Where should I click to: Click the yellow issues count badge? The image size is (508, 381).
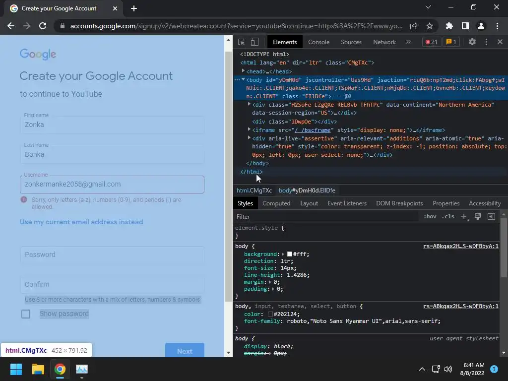[x=451, y=42]
